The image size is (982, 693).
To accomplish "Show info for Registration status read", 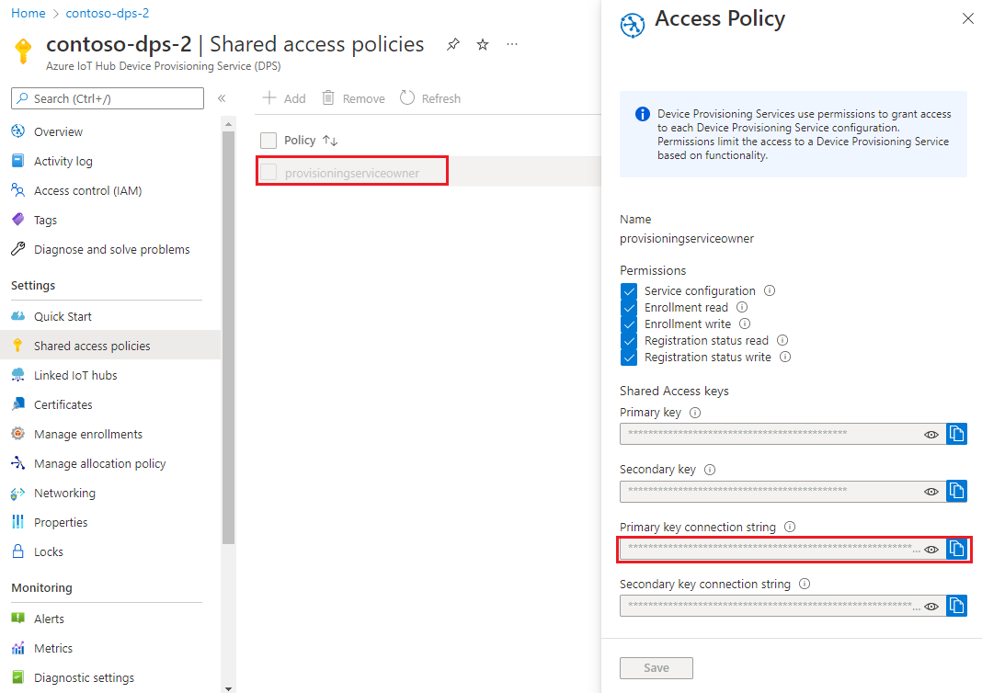I will (782, 340).
